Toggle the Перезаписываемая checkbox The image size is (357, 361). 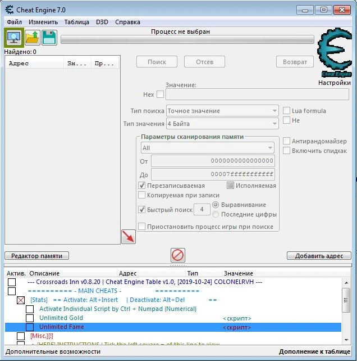tap(141, 186)
